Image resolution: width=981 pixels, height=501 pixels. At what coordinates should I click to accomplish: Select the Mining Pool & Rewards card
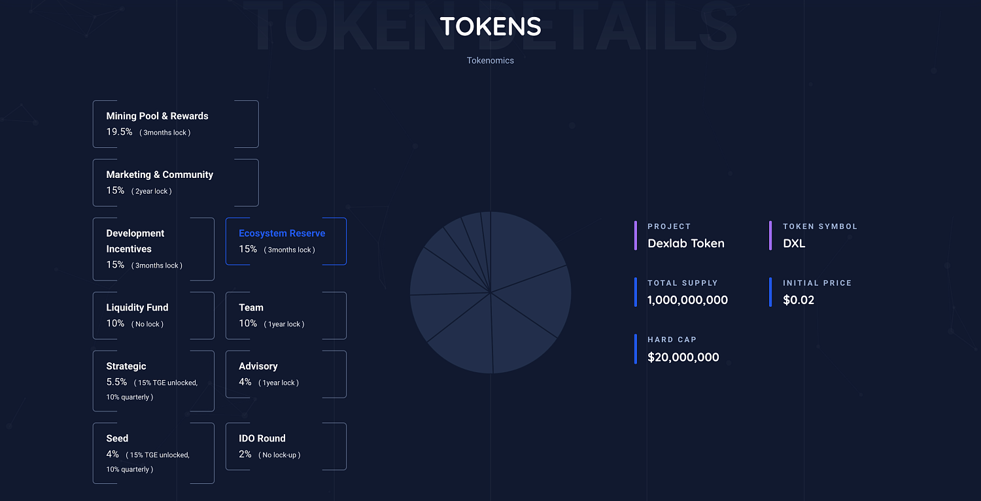click(175, 124)
